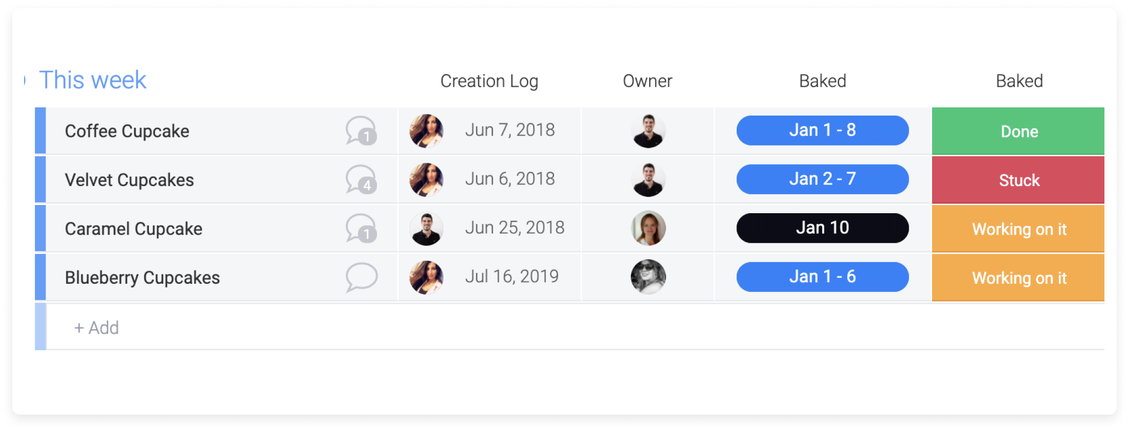Click creator avatar in Caramel Cupcake row

426,229
